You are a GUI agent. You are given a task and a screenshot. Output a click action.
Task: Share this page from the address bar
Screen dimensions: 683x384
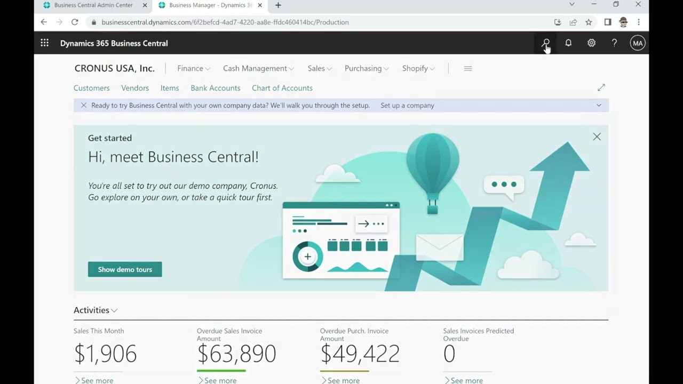click(x=573, y=22)
